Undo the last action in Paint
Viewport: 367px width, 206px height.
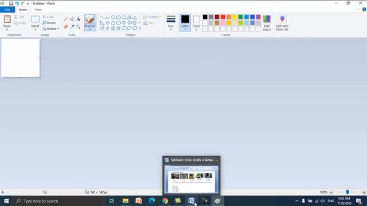click(17, 3)
